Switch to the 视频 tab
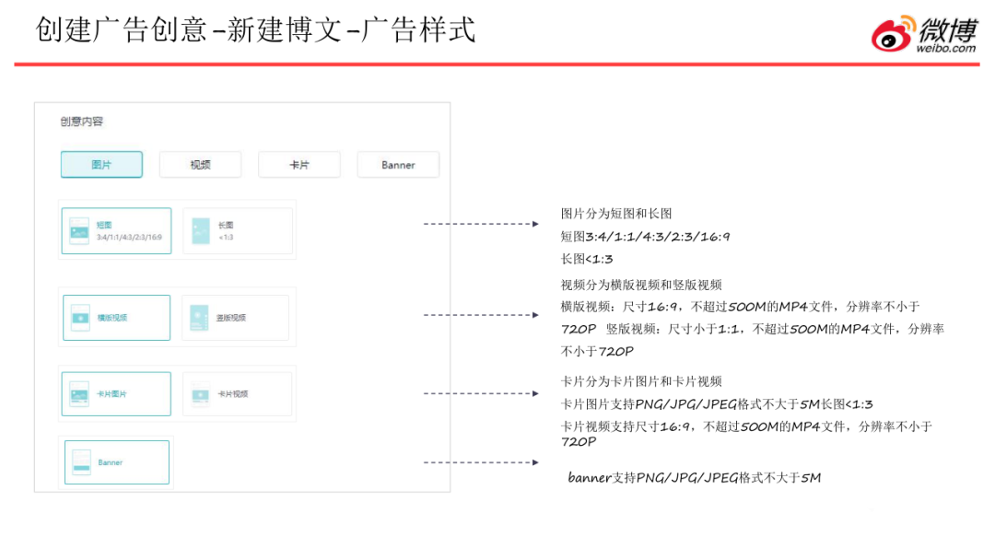 click(200, 165)
